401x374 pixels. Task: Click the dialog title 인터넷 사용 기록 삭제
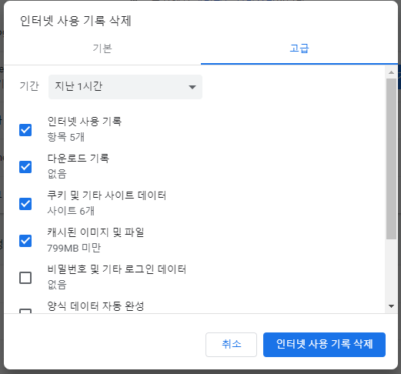75,21
